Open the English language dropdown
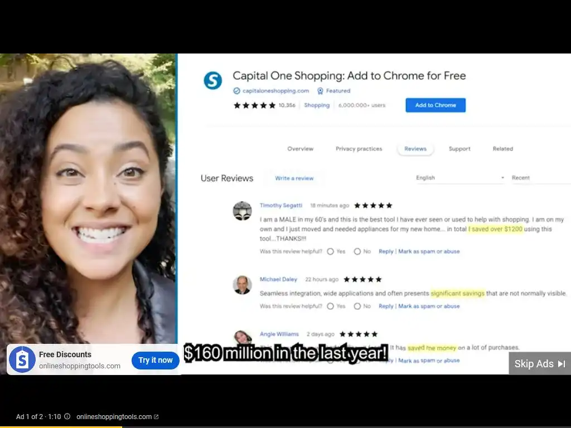This screenshot has height=428, width=571. 460,178
